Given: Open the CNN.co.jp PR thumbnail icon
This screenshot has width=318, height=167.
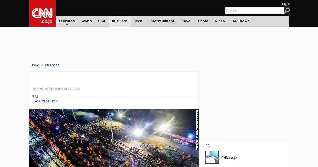Looking at the screenshot, I should click(x=212, y=157).
